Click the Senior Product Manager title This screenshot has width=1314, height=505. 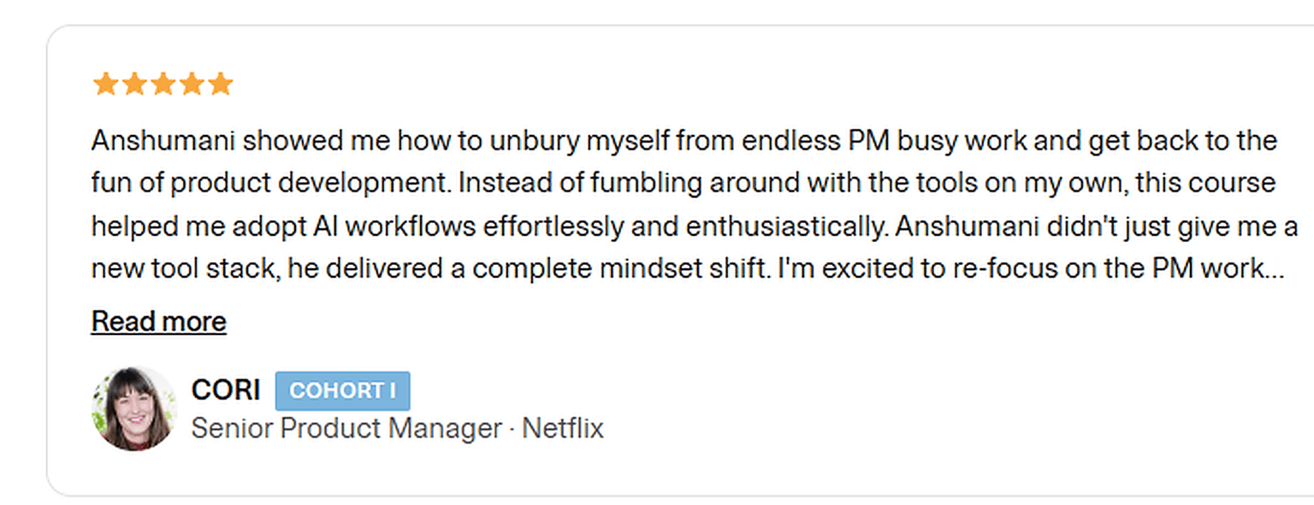(x=346, y=428)
